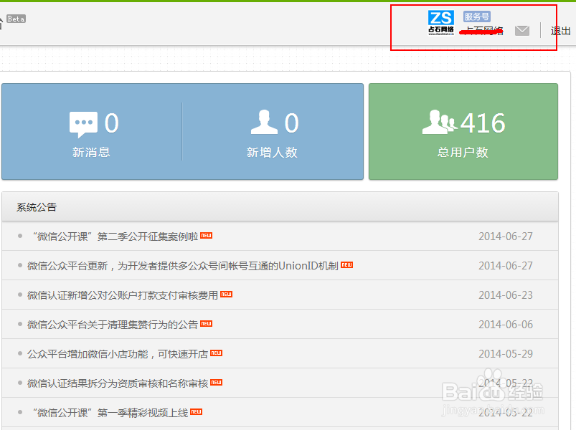Click the account name 占石网络 in the header
576x430 pixels.
(483, 31)
